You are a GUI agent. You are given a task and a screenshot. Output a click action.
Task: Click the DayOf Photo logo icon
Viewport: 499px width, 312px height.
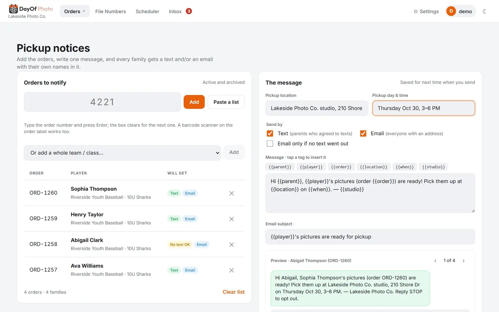coord(13,9)
